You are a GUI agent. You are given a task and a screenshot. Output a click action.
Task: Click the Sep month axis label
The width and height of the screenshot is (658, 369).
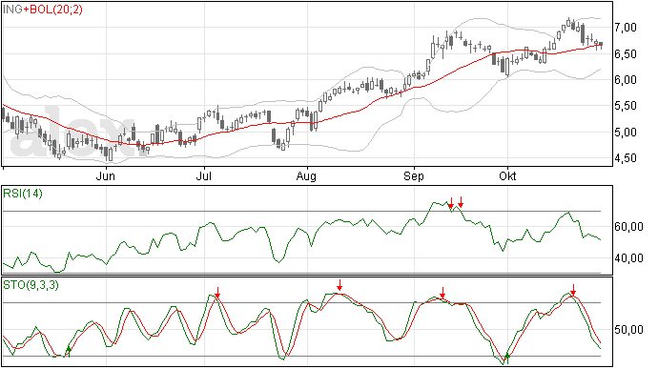coord(414,176)
